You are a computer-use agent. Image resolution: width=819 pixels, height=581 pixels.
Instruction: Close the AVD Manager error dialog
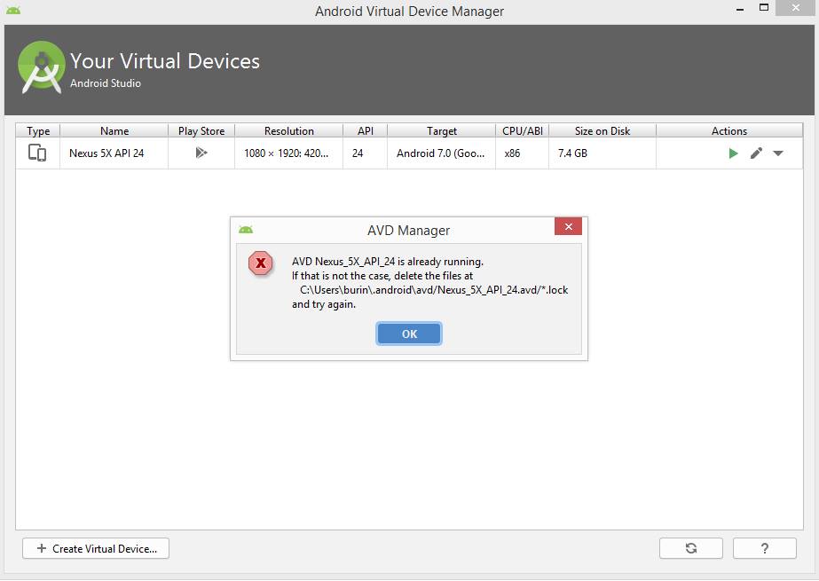click(568, 227)
